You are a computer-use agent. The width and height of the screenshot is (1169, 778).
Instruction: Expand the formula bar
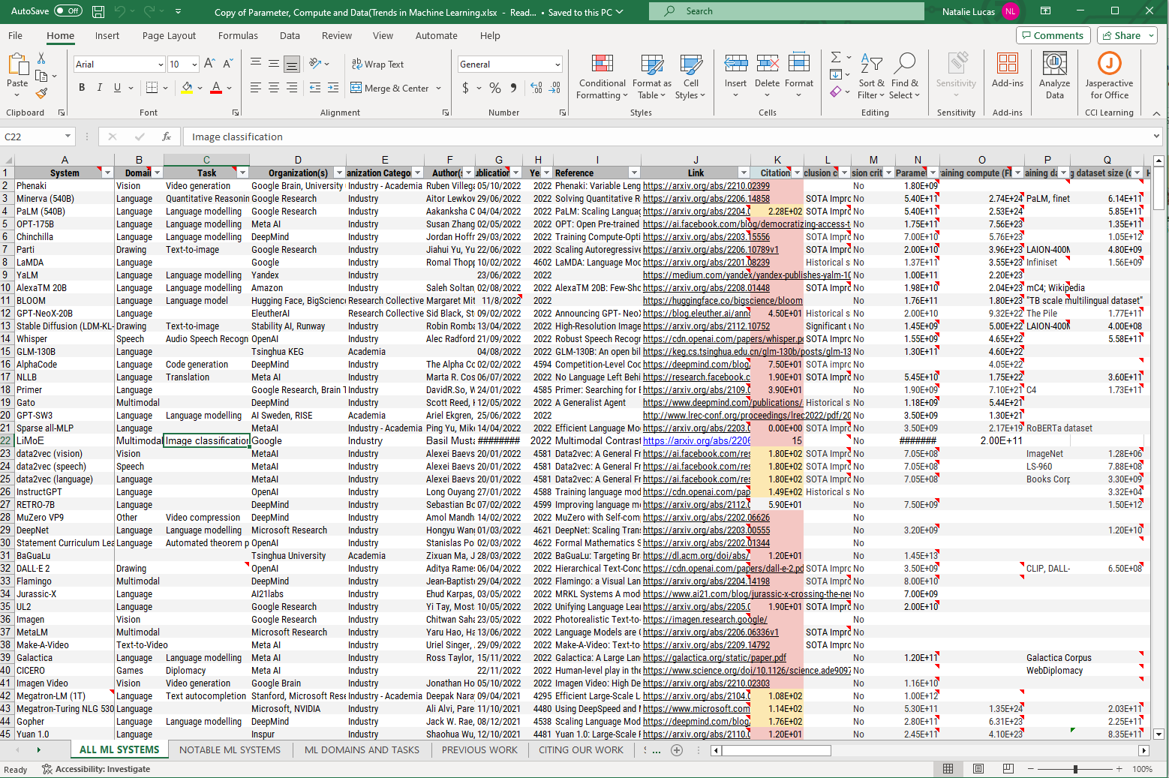click(1156, 137)
